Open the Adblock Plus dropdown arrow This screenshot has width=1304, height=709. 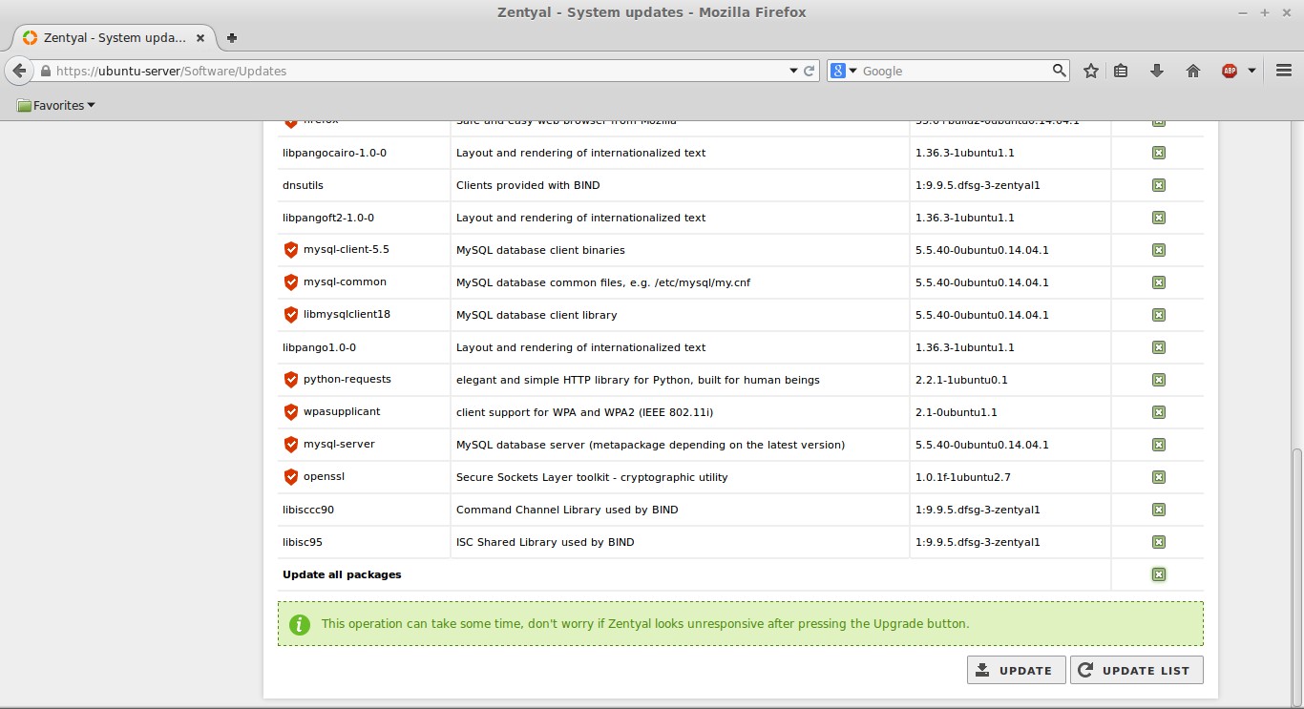tap(1251, 71)
